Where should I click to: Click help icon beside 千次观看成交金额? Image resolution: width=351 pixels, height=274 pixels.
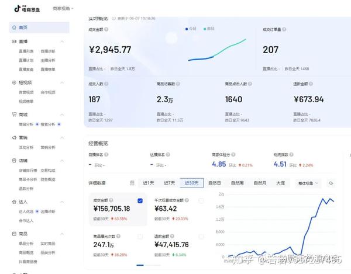187,200
